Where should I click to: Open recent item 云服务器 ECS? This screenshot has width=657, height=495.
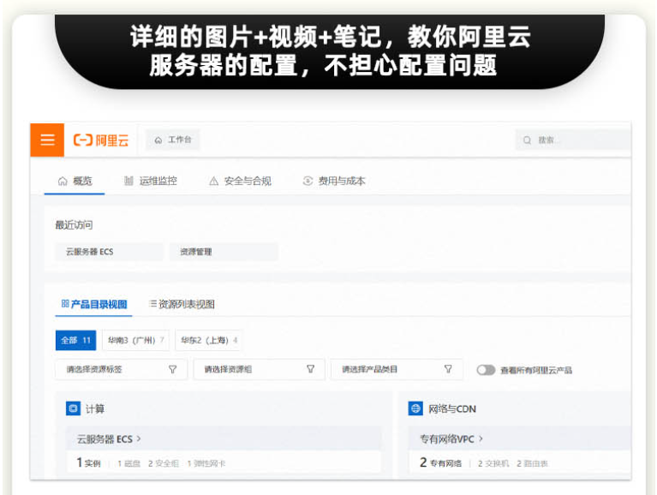[x=109, y=252]
